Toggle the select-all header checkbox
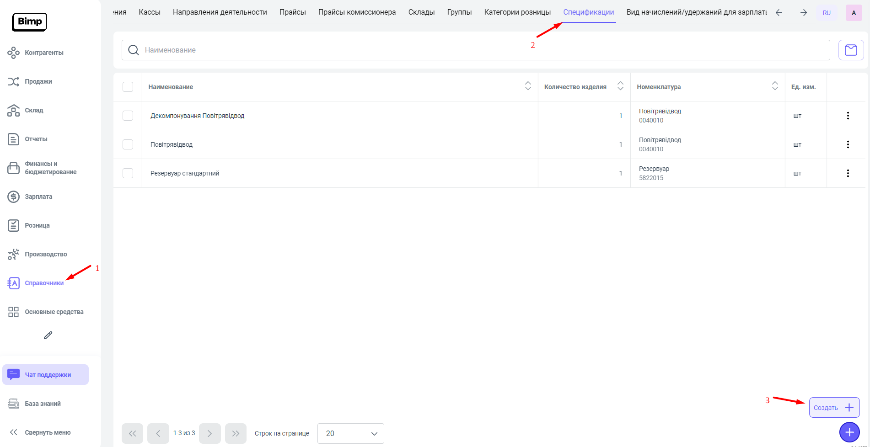 click(128, 87)
